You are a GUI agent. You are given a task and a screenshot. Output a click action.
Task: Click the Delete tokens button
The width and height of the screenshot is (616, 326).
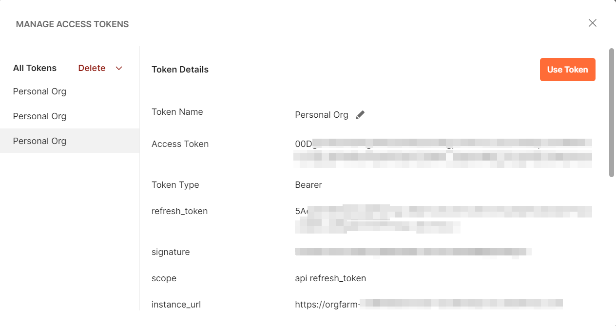pos(92,68)
